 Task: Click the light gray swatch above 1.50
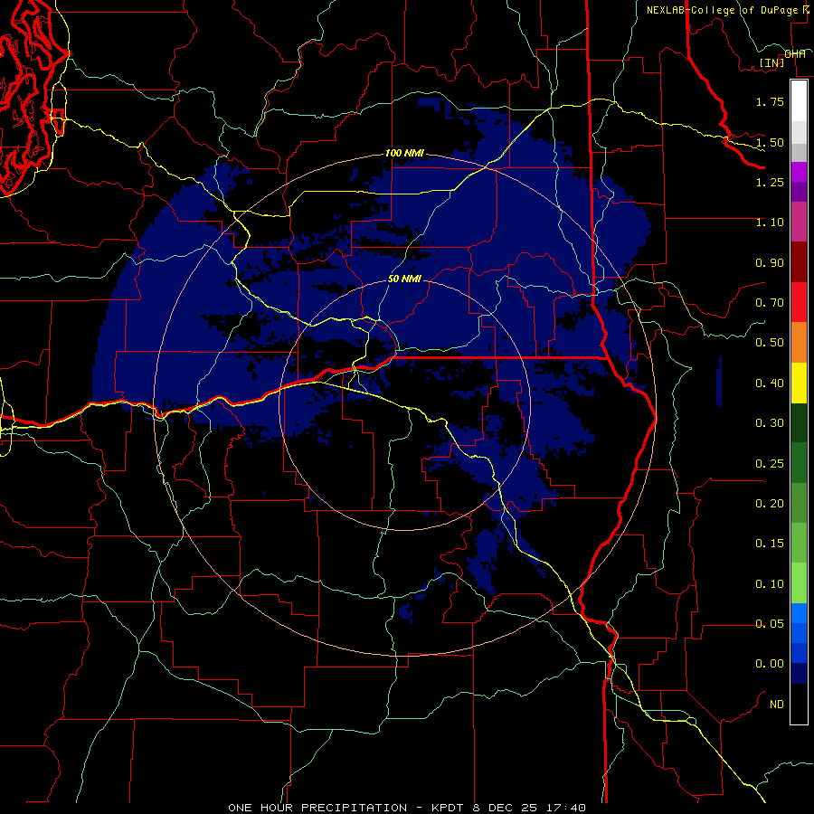click(x=799, y=131)
